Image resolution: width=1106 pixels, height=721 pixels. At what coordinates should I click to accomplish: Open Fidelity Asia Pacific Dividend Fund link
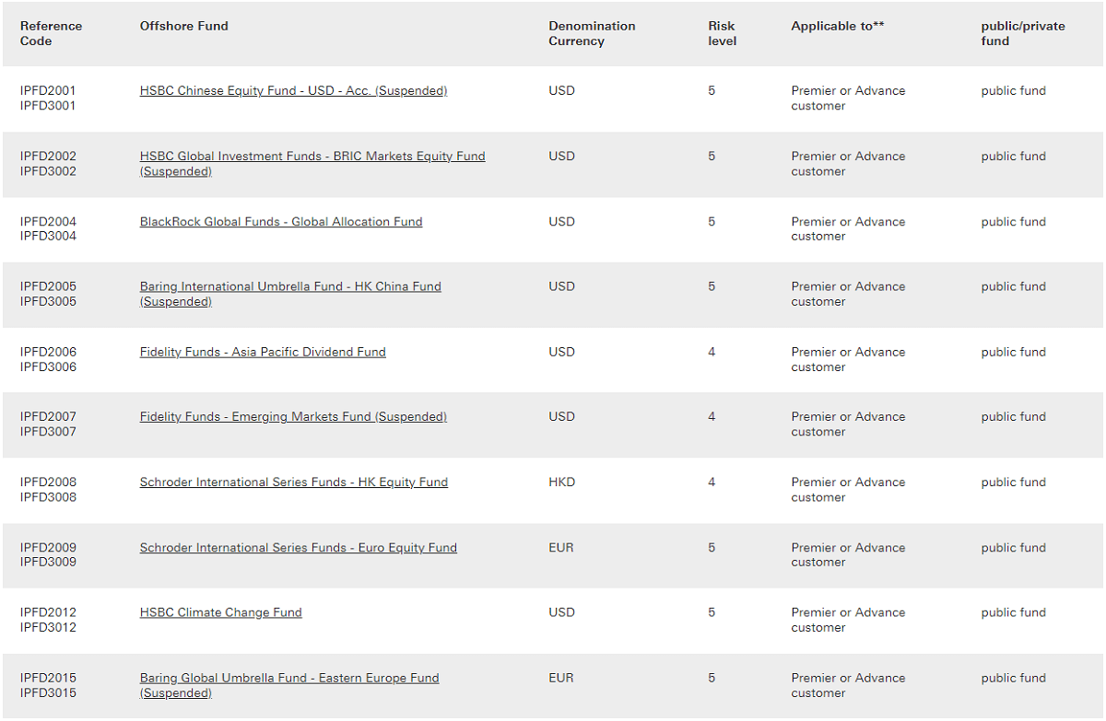click(263, 352)
